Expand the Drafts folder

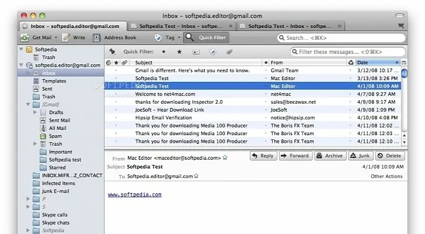click(x=35, y=112)
